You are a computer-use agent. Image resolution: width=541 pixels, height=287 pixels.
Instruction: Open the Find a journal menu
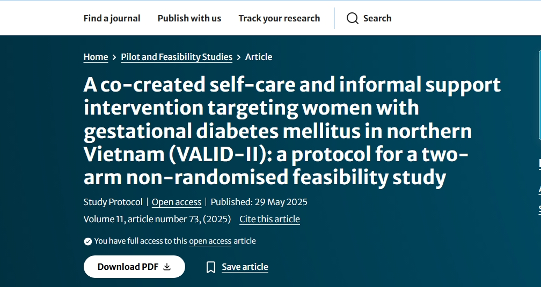(112, 18)
